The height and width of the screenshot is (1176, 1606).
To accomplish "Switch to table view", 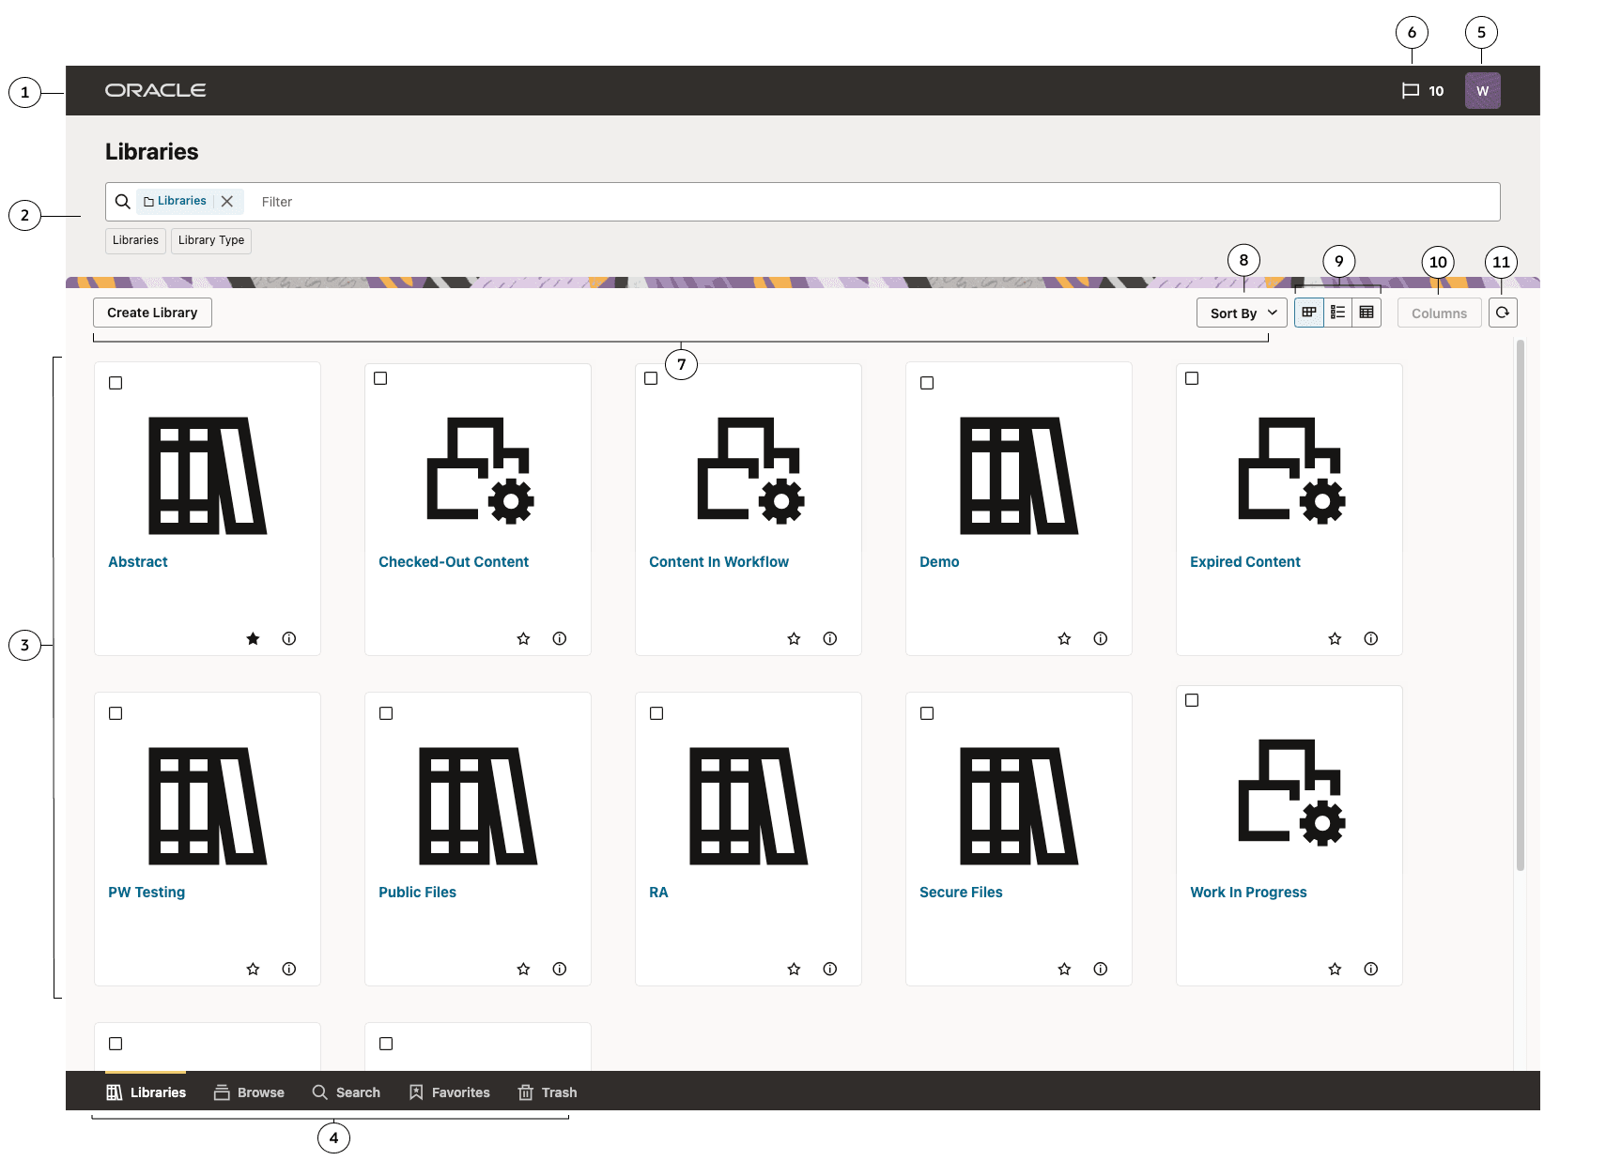I will [1367, 313].
